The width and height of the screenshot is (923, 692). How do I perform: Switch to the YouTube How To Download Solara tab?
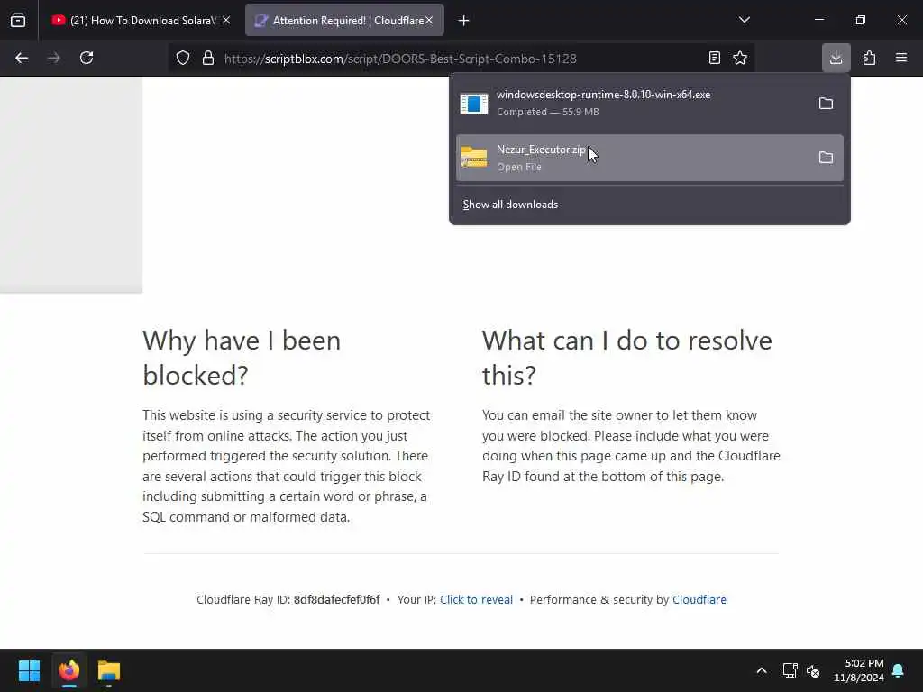[134, 21]
